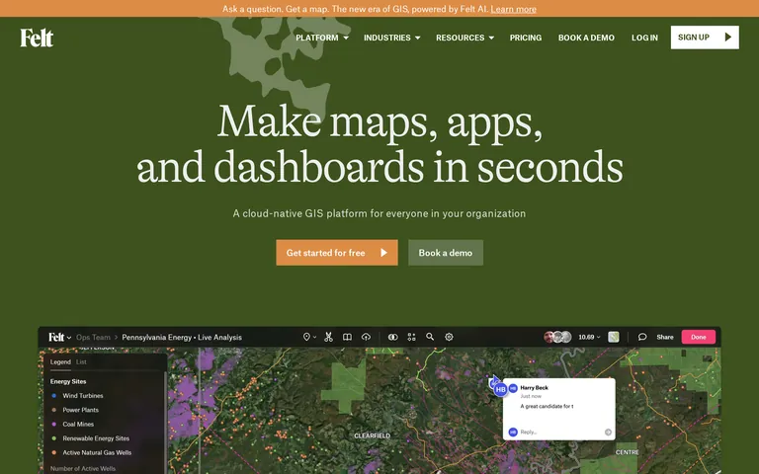This screenshot has height=474, width=759.
Task: Click Book a Demo in navigation bar
Action: [x=586, y=38]
